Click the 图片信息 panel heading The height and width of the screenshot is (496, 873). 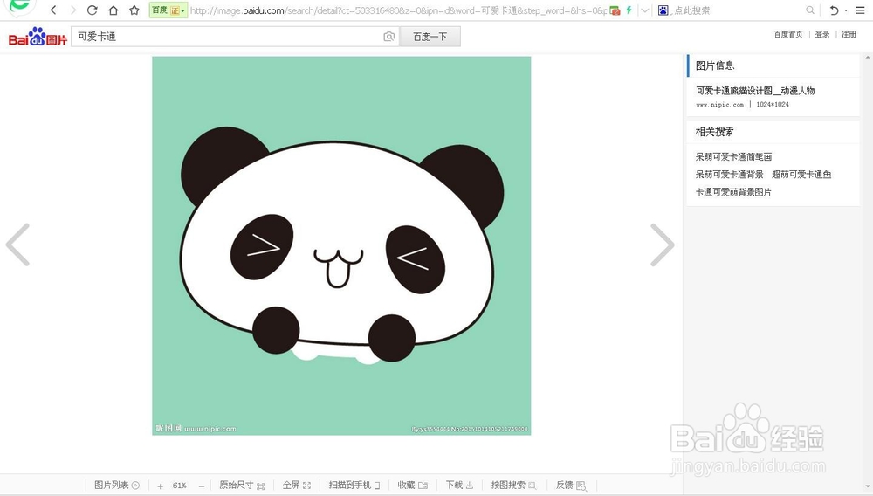click(x=715, y=65)
